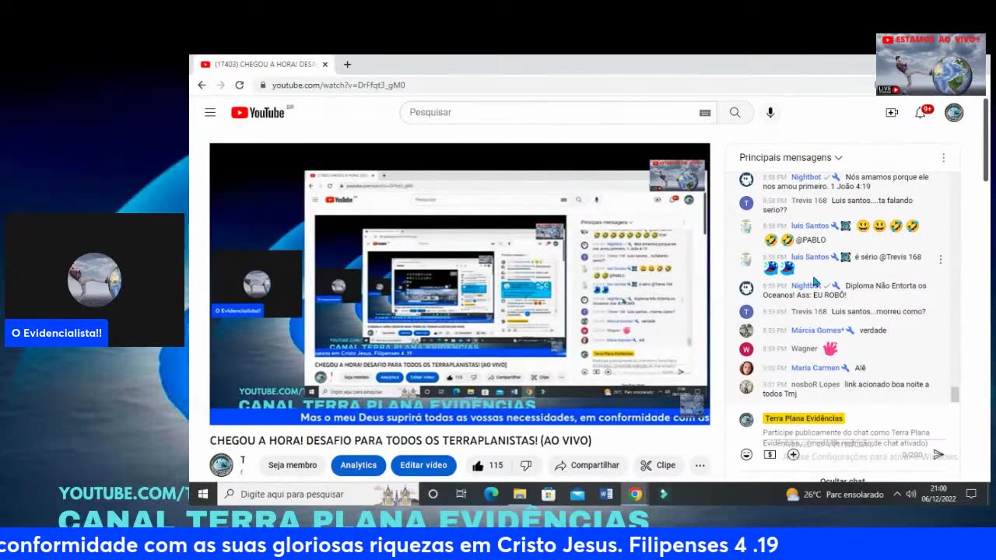This screenshot has width=996, height=560.
Task: Open the Windows notification center
Action: pyautogui.click(x=971, y=494)
